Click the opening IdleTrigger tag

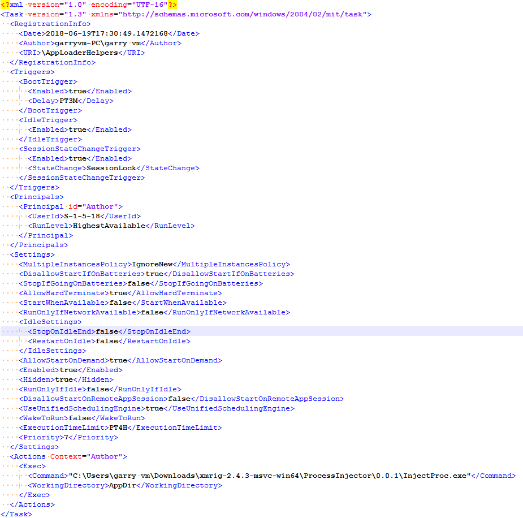pyautogui.click(x=48, y=120)
